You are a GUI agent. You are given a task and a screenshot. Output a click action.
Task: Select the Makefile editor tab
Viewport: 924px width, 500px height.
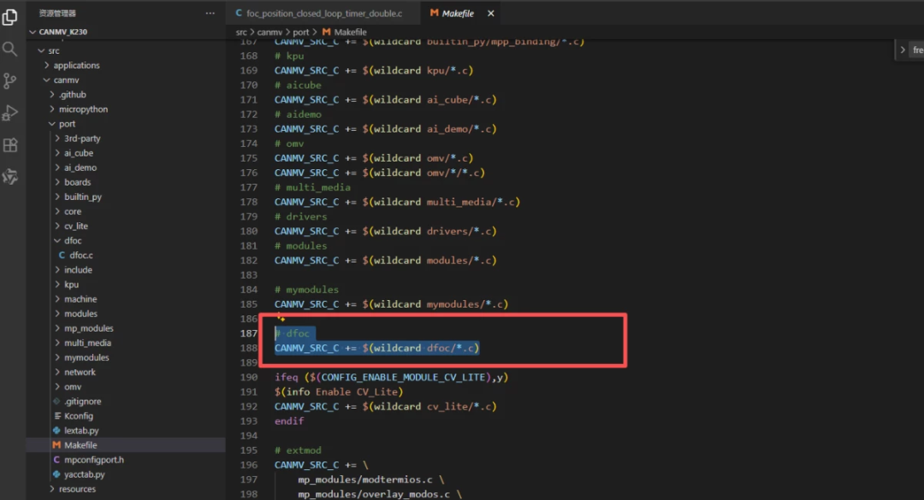tap(457, 14)
